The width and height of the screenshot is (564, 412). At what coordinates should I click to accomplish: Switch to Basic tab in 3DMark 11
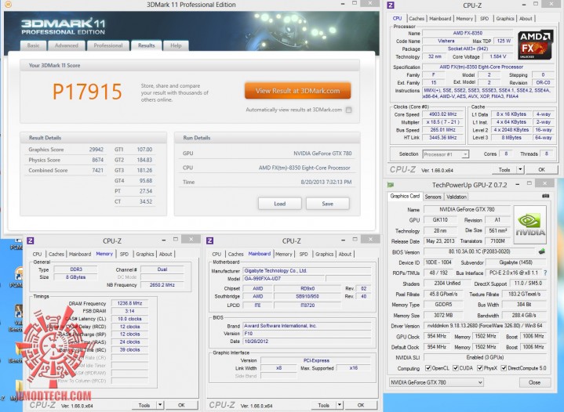[x=33, y=45]
